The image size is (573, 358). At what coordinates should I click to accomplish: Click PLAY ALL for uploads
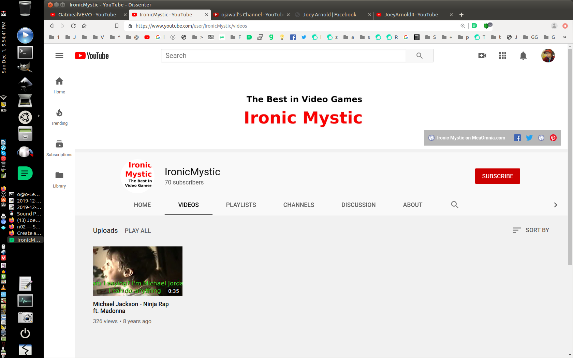[x=138, y=231]
